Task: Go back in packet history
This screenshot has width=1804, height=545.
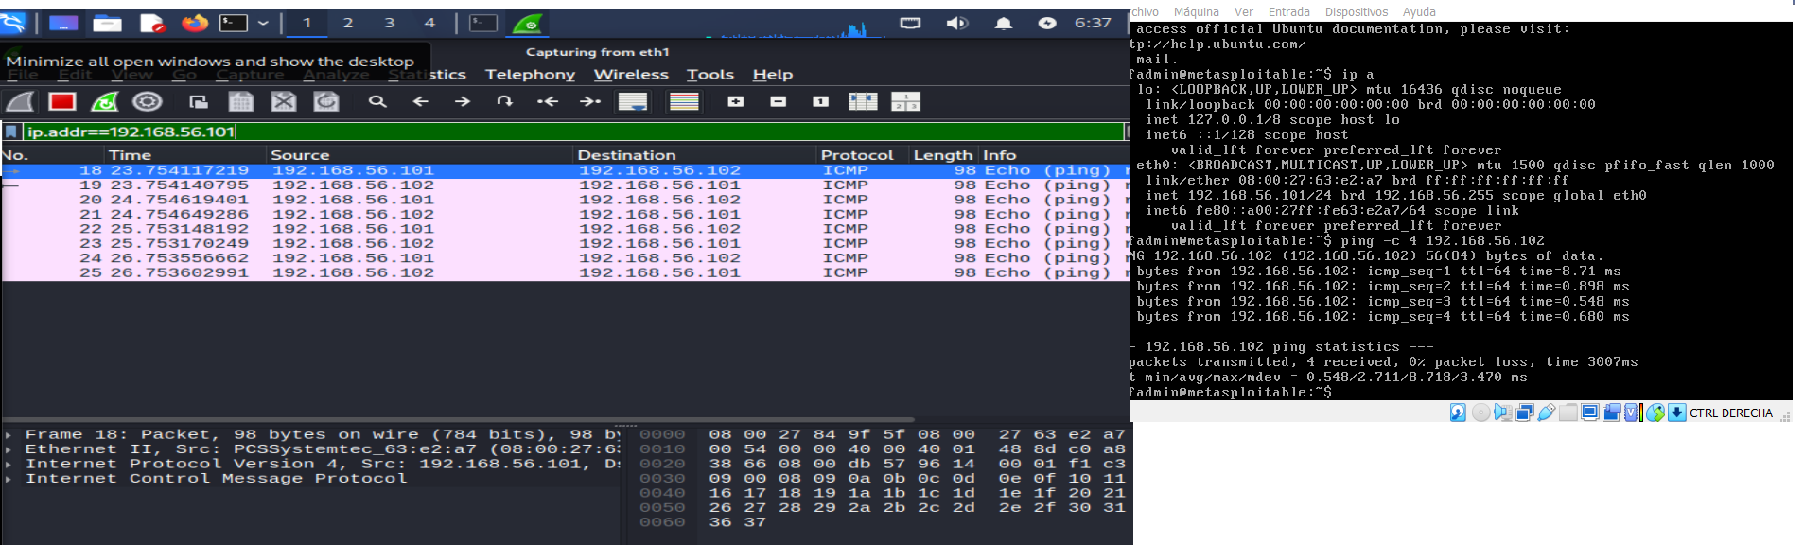Action: (421, 101)
